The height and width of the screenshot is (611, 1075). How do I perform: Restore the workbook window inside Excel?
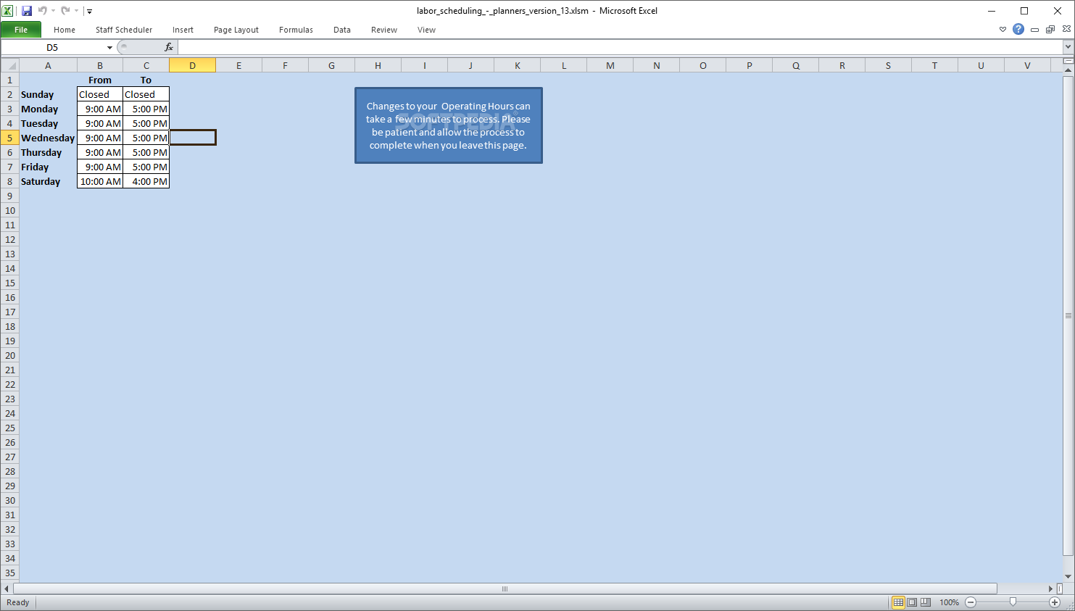point(1050,30)
